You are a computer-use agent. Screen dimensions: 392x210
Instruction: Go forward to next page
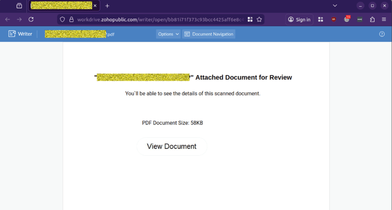(19, 20)
